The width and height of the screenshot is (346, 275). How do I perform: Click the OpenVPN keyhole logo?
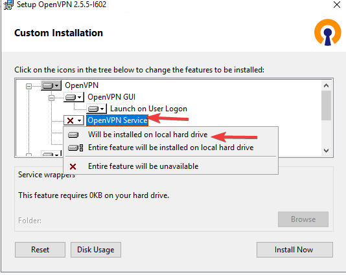click(328, 32)
